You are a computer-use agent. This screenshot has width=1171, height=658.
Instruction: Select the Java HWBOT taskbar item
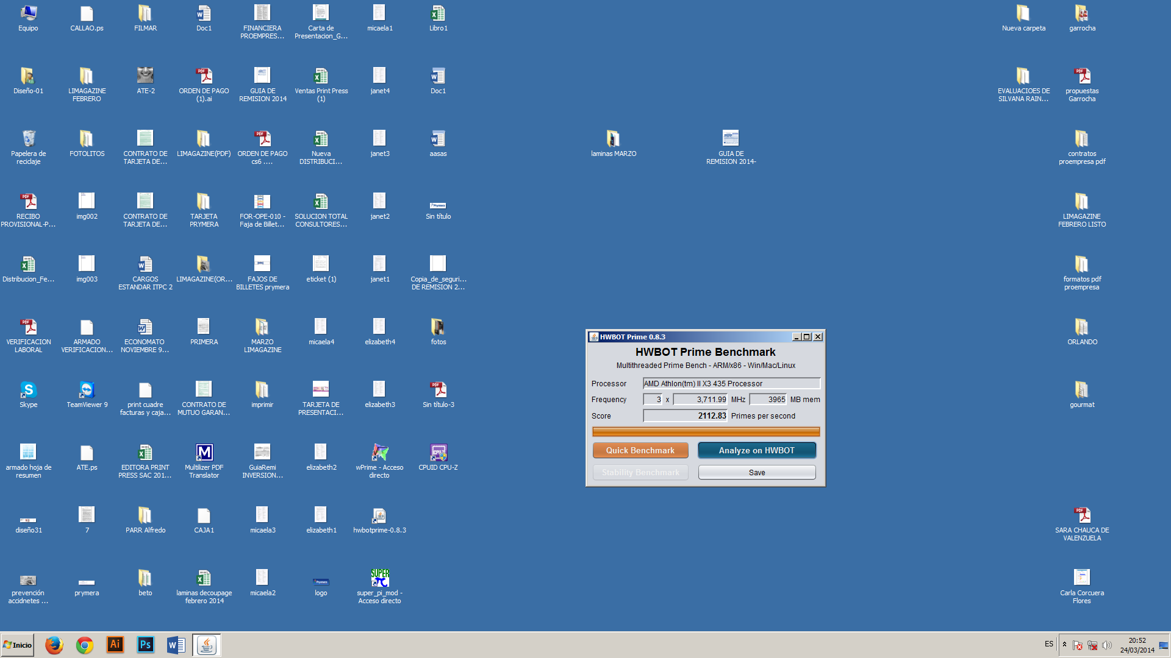coord(207,645)
